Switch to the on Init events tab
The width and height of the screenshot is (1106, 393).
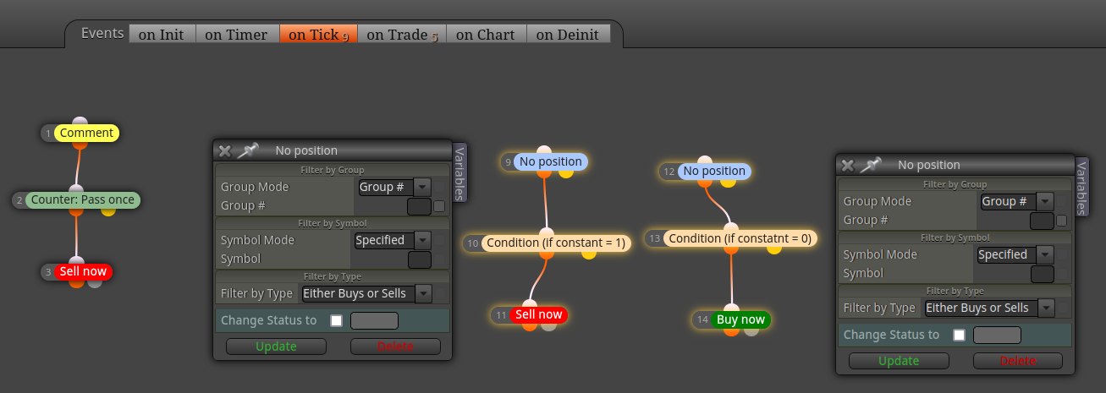[x=161, y=35]
